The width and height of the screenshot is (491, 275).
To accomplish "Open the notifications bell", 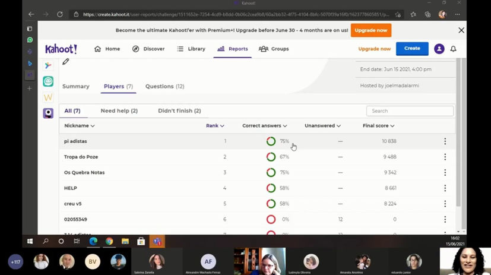I will click(453, 49).
